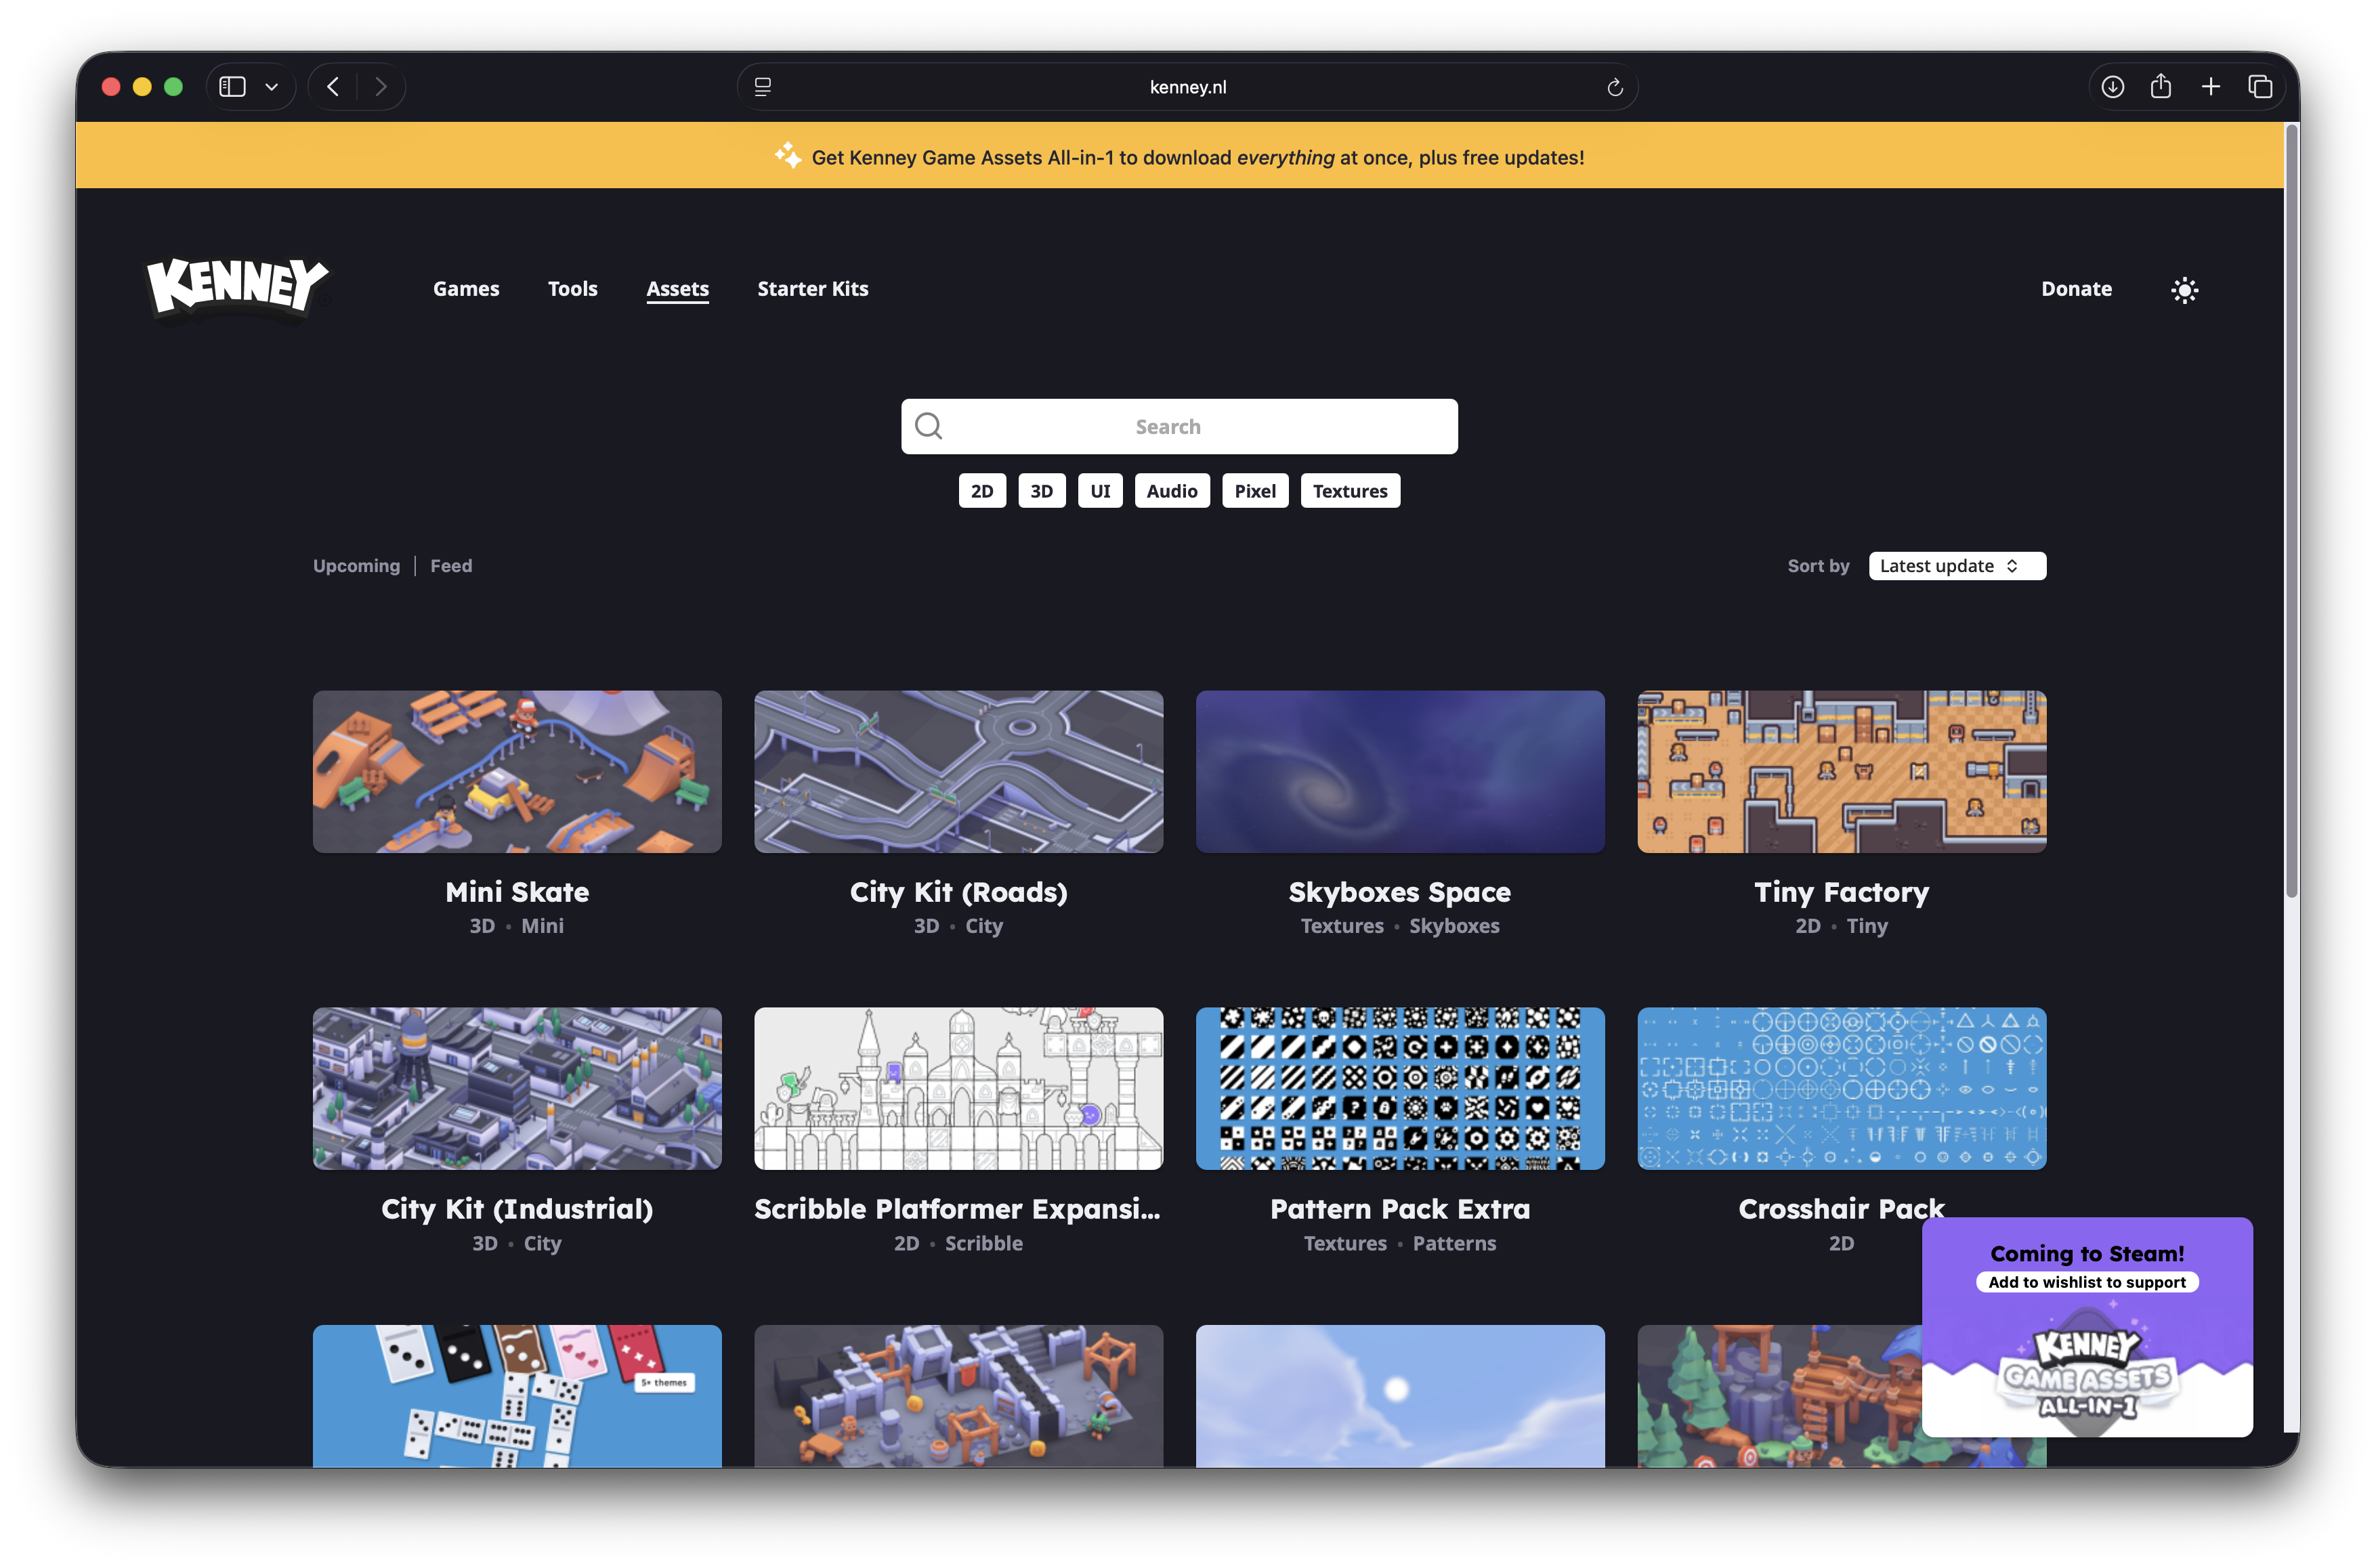Open the Pattern Pack Extra thumbnail
The height and width of the screenshot is (1568, 2376).
(1399, 1088)
